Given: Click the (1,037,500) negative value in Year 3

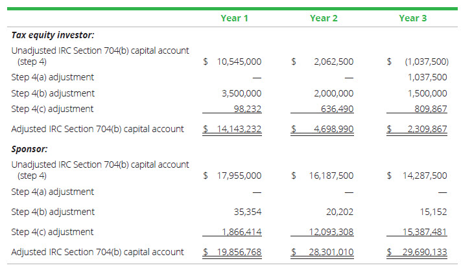Looking at the screenshot, I should pos(426,62).
